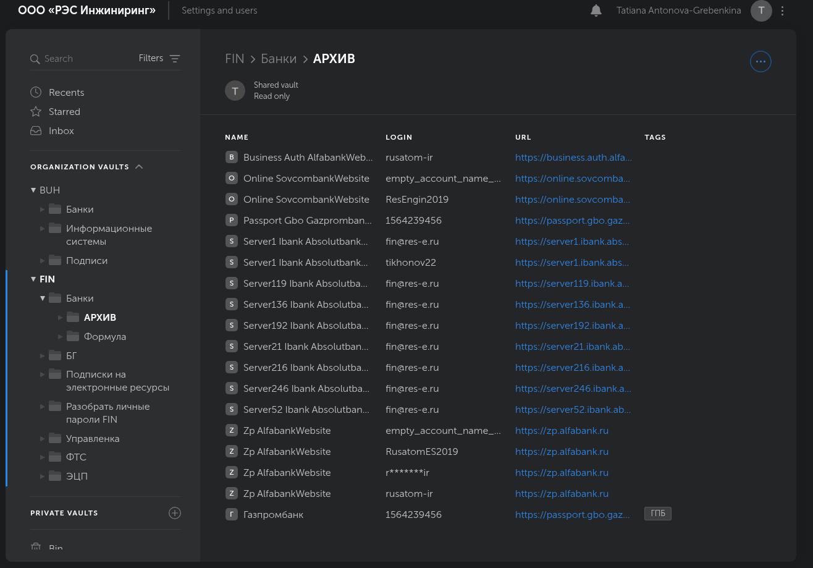Collapse the Organization Vaults section

click(139, 167)
